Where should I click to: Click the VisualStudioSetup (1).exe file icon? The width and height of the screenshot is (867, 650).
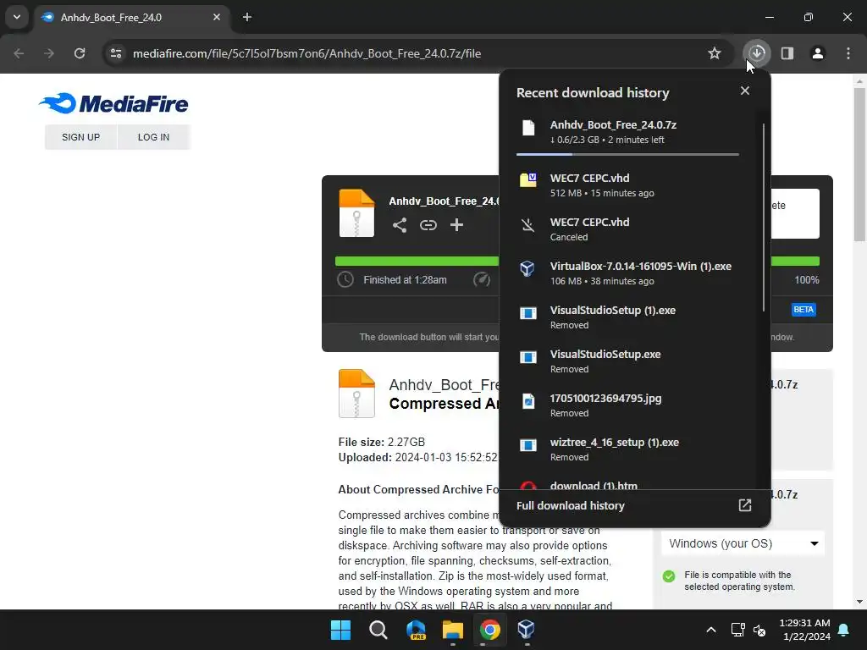coord(528,313)
